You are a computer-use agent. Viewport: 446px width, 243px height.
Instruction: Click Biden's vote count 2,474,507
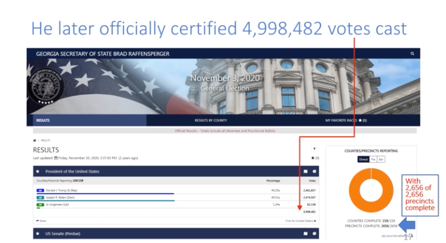tap(309, 198)
